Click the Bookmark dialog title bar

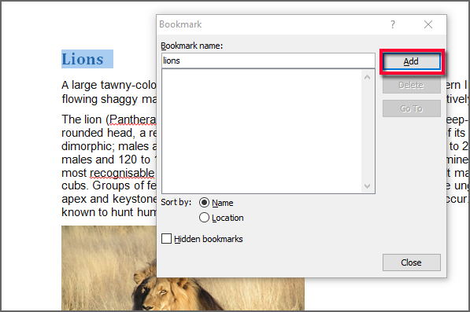click(270, 24)
